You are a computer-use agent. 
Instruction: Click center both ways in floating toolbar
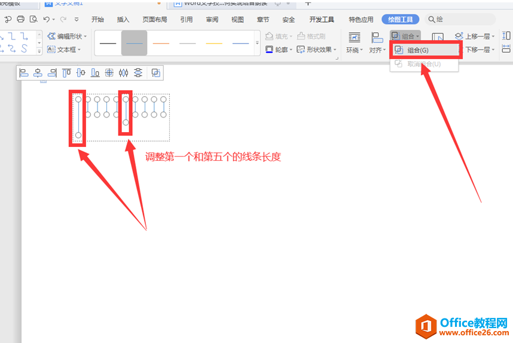click(109, 72)
